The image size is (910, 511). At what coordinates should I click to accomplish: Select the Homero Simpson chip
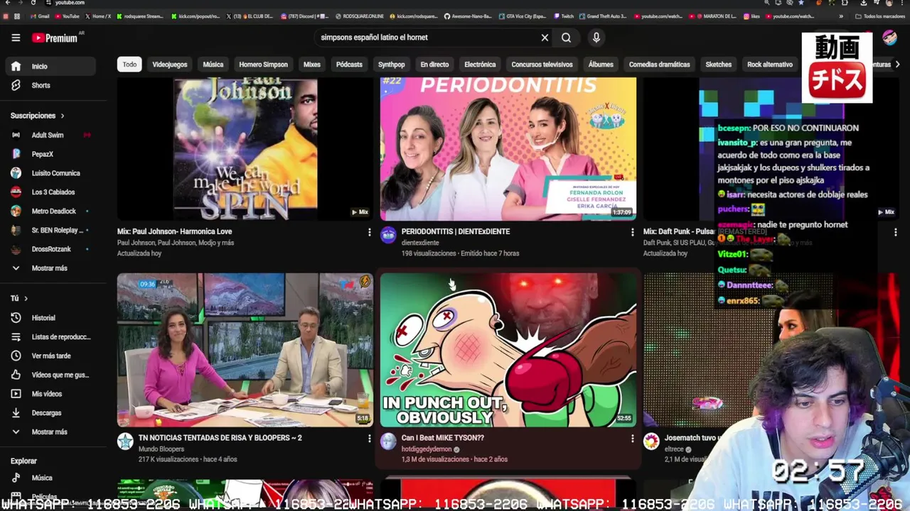click(263, 65)
